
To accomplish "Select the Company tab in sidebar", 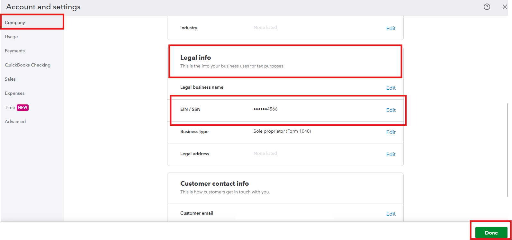I will click(x=32, y=22).
